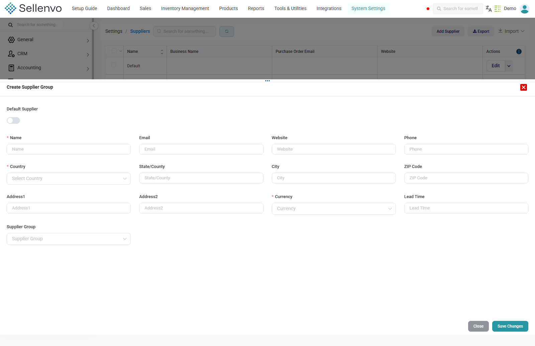The image size is (535, 346).
Task: Focus the Website input field
Action: click(x=334, y=149)
